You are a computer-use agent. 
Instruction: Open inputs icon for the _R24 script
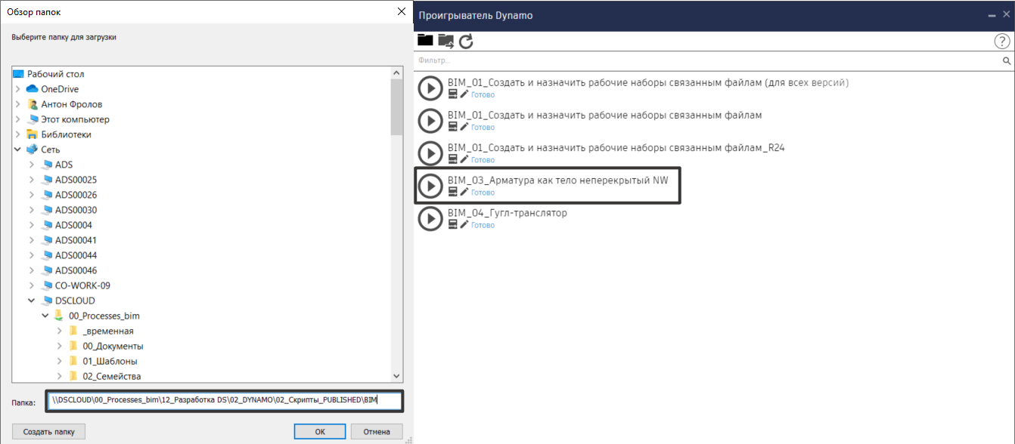coord(453,159)
